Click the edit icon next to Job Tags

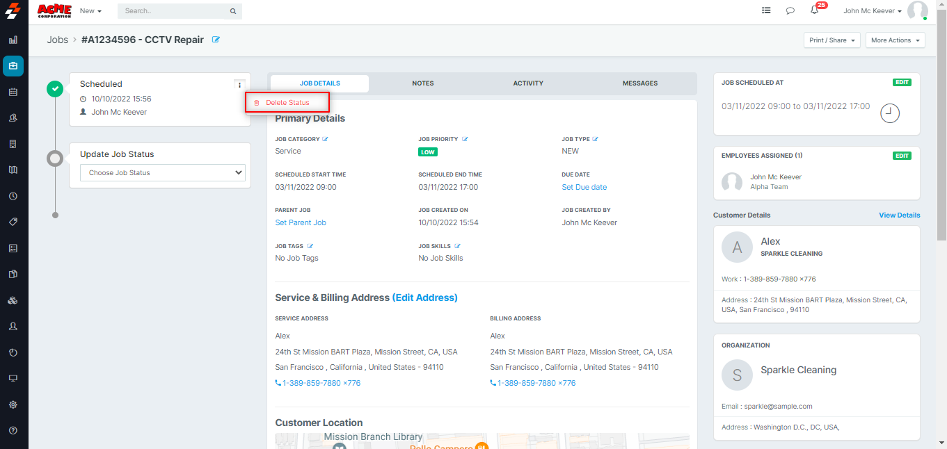click(x=310, y=246)
